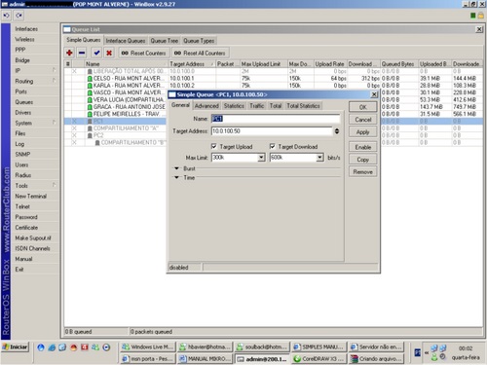Open the Queue Types tab
The width and height of the screenshot is (487, 365).
click(x=199, y=41)
